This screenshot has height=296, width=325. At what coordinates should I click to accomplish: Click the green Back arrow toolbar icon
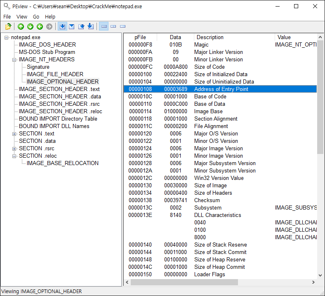(40, 26)
